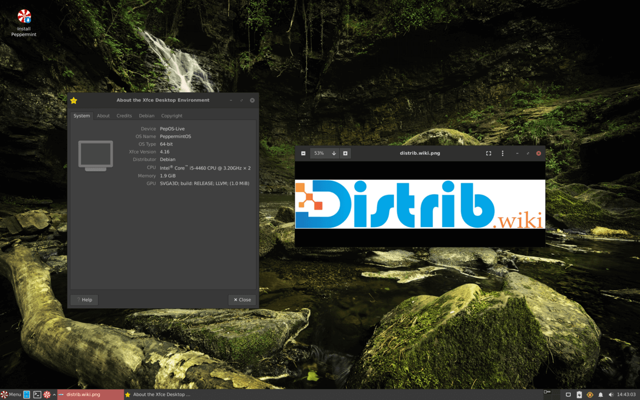The width and height of the screenshot is (640, 400).
Task: Click the volume speaker tray icon
Action: pyautogui.click(x=611, y=395)
